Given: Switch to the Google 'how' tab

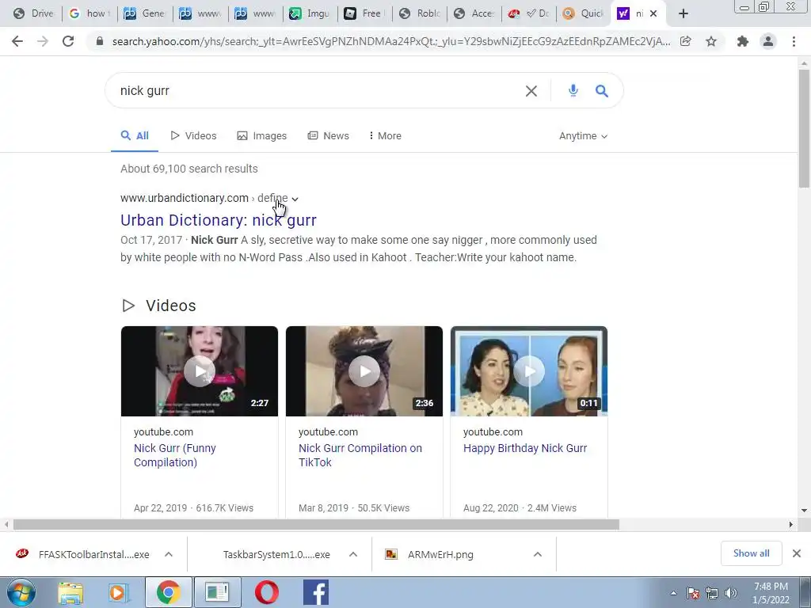Looking at the screenshot, I should click(x=89, y=13).
